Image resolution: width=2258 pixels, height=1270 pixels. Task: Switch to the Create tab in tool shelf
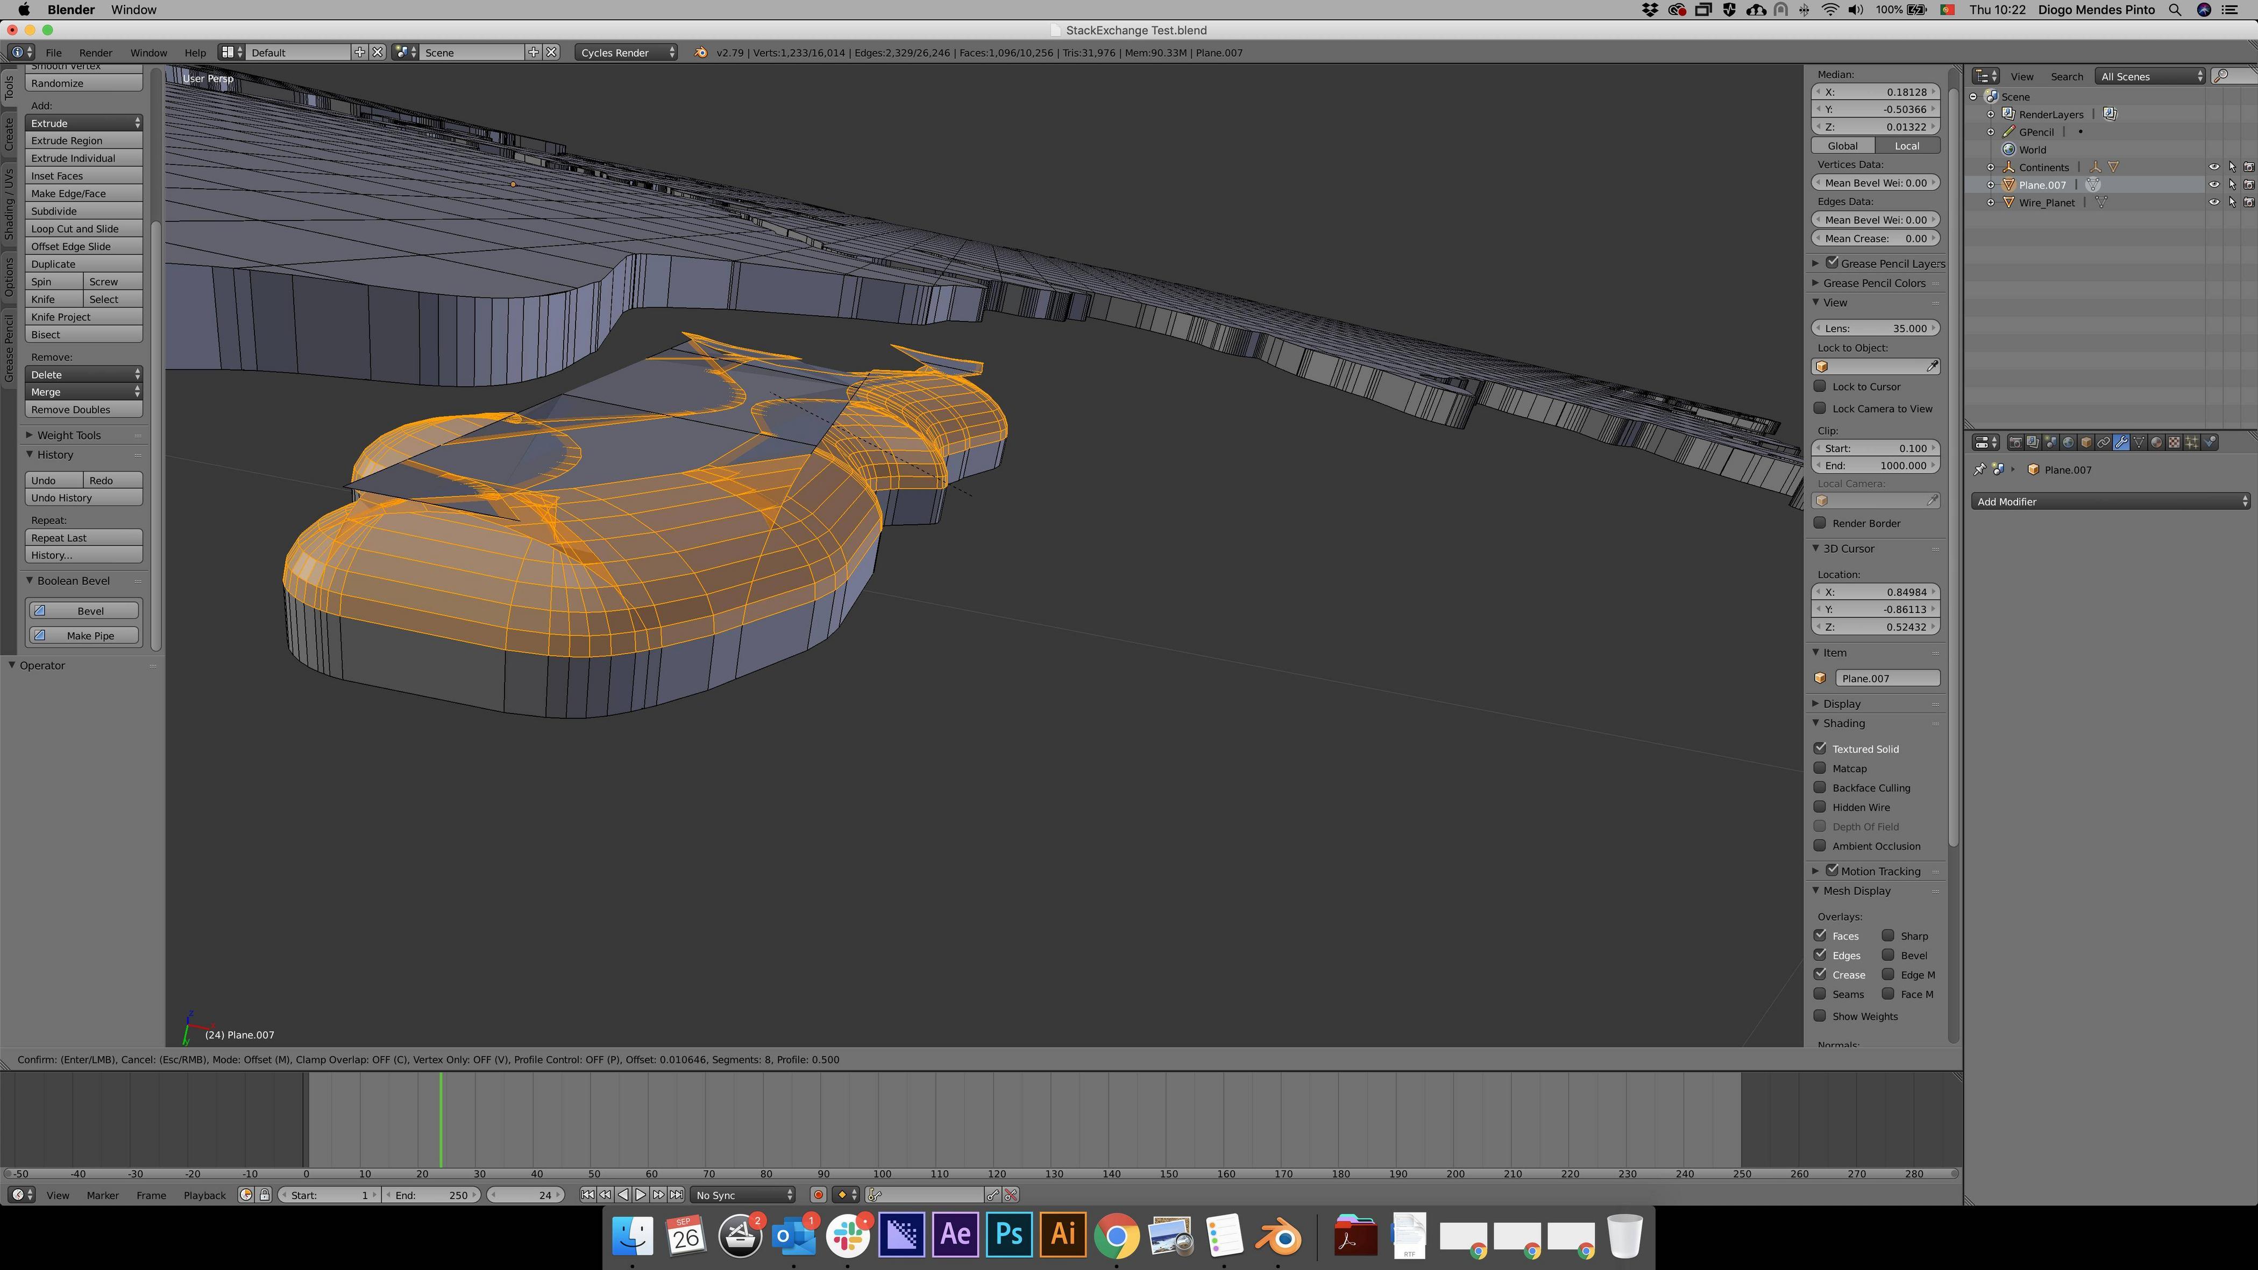[9, 133]
